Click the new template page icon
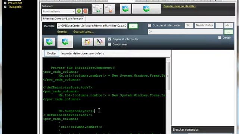This screenshot has height=134, width=239. (97, 9)
